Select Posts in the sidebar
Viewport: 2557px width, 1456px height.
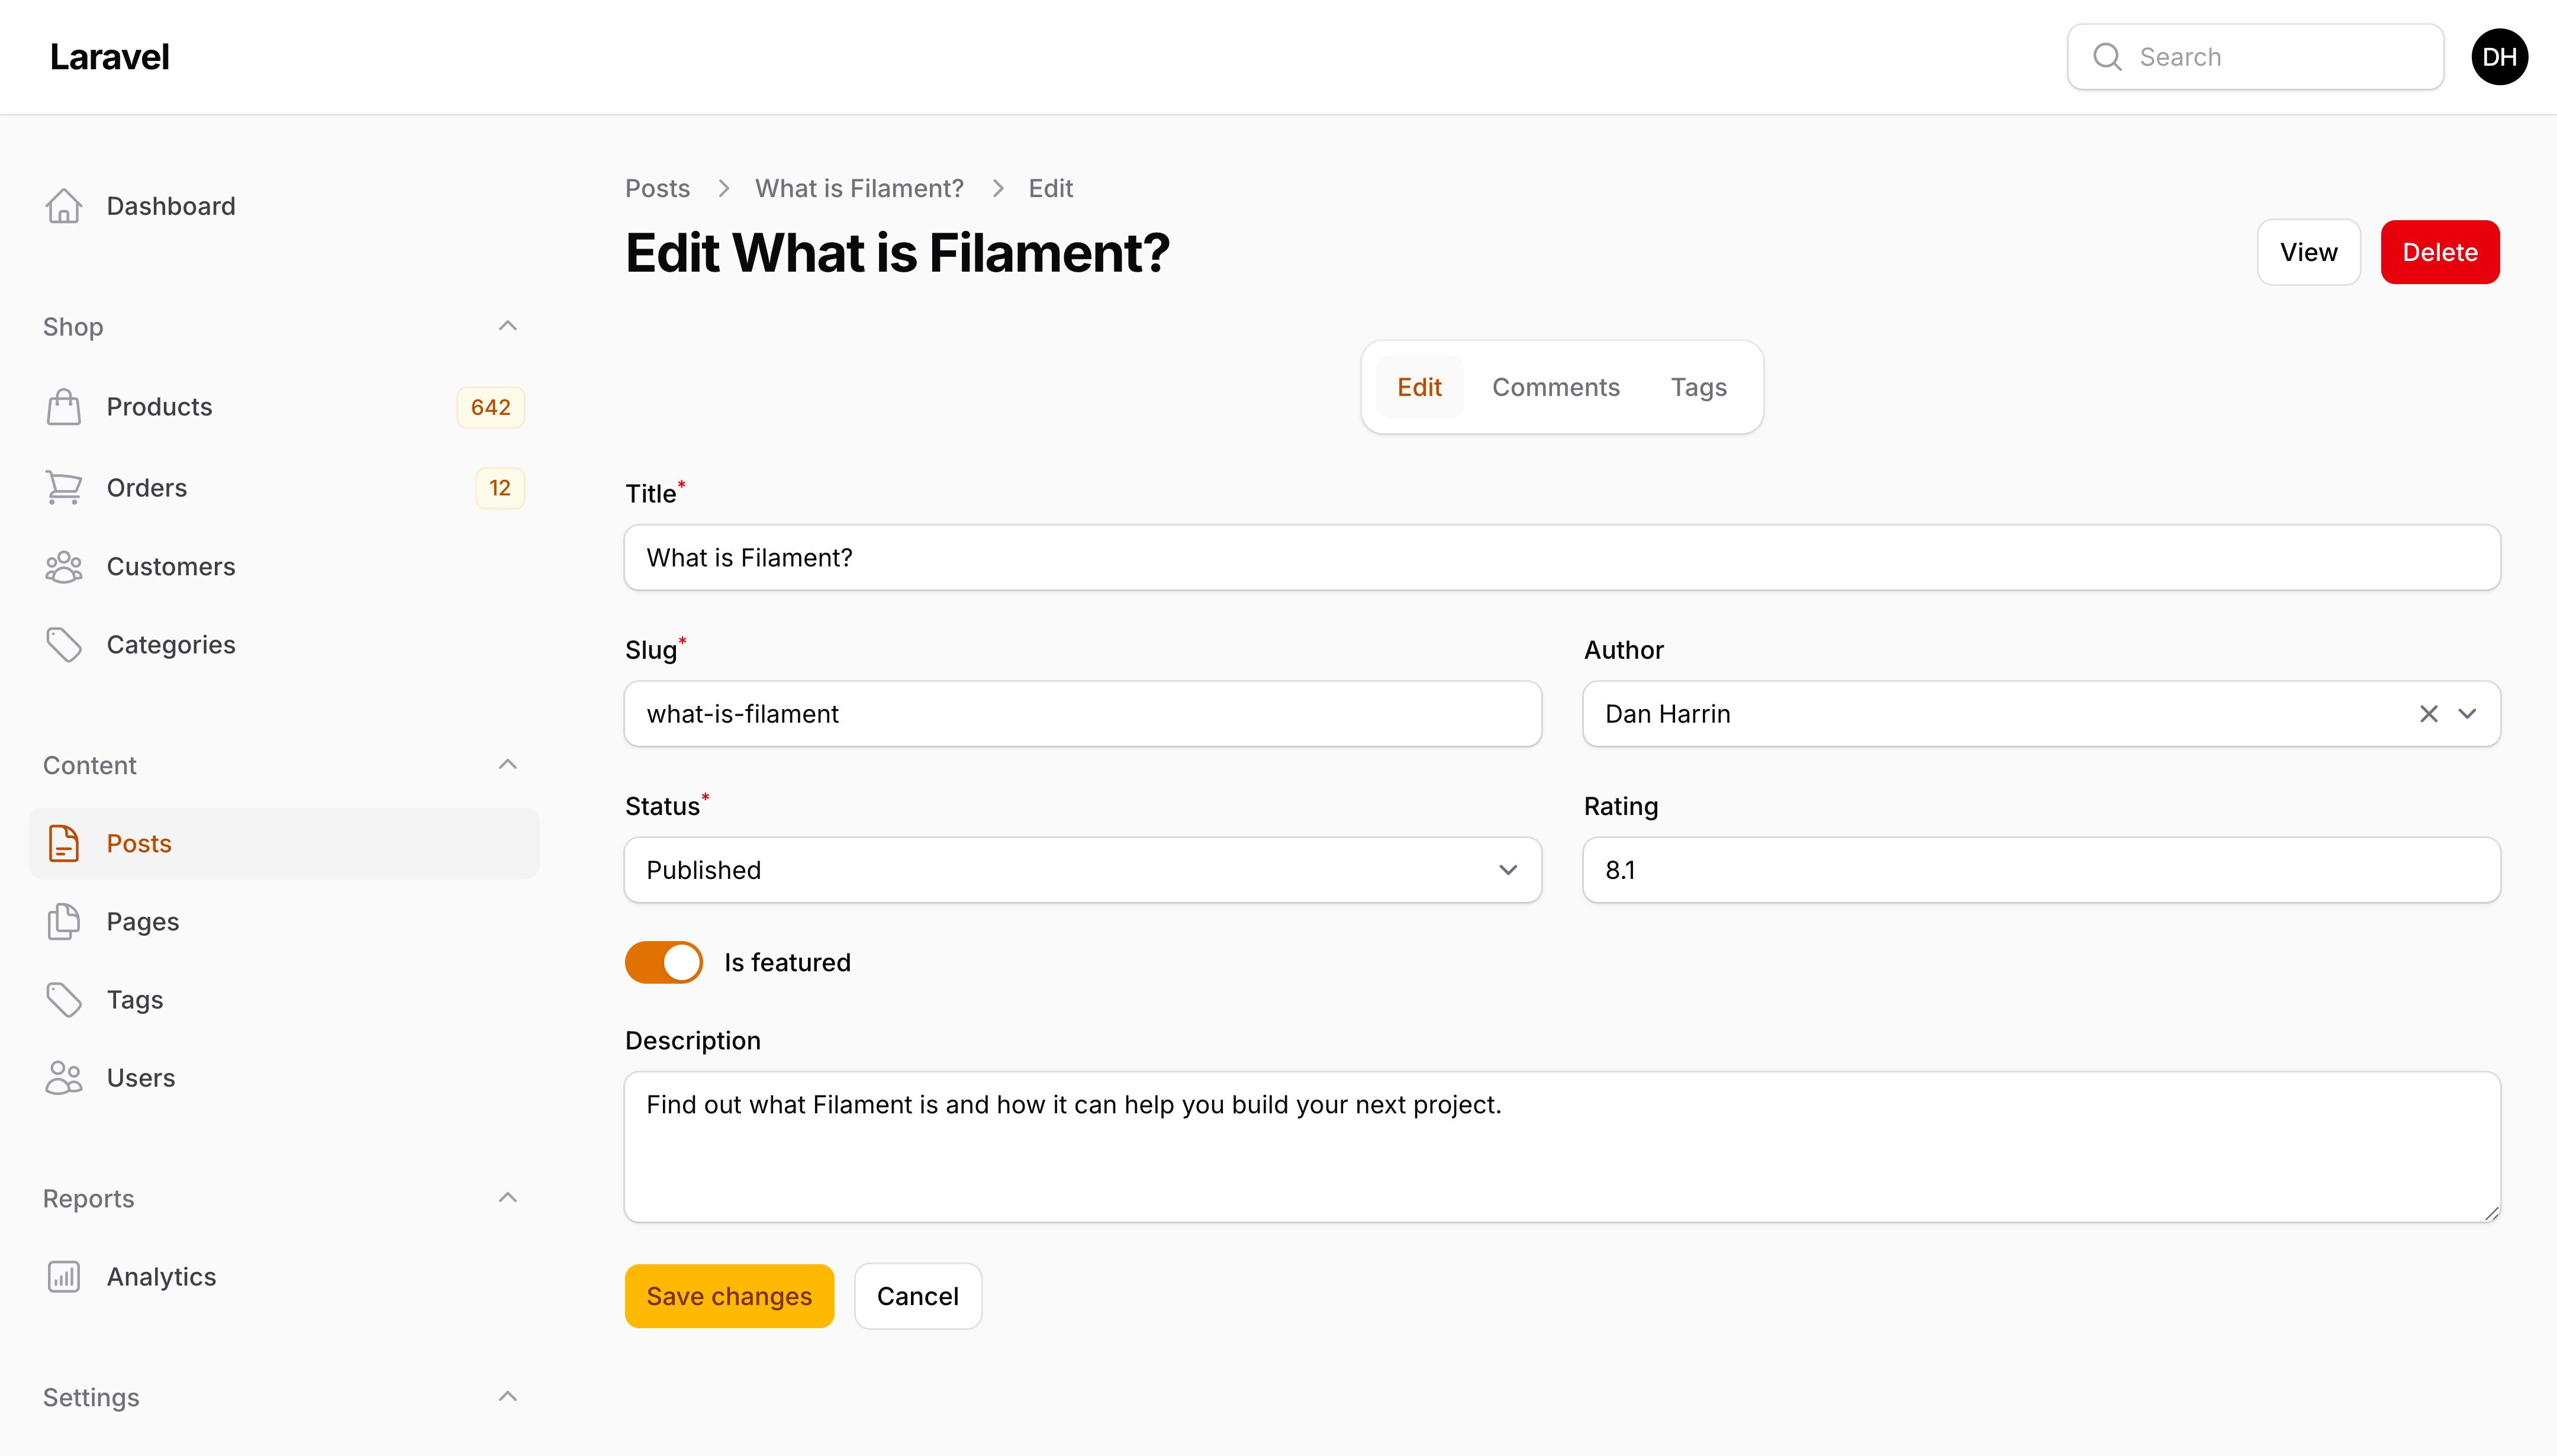284,843
